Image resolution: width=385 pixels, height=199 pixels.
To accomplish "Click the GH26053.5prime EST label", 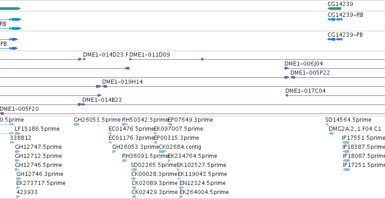I will [97, 120].
